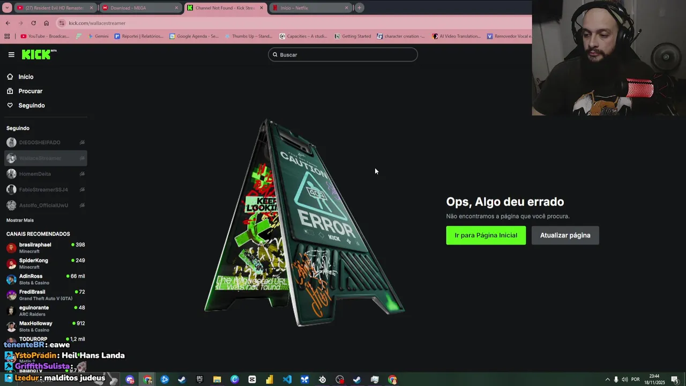
Task: Open AdinRoss channel avatar
Action: point(11,279)
